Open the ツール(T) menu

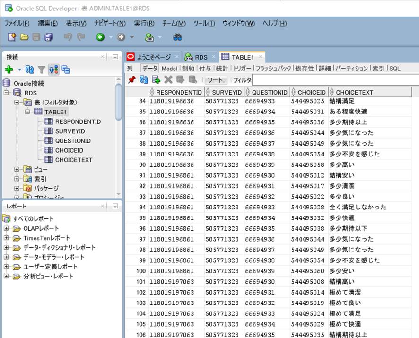click(204, 24)
